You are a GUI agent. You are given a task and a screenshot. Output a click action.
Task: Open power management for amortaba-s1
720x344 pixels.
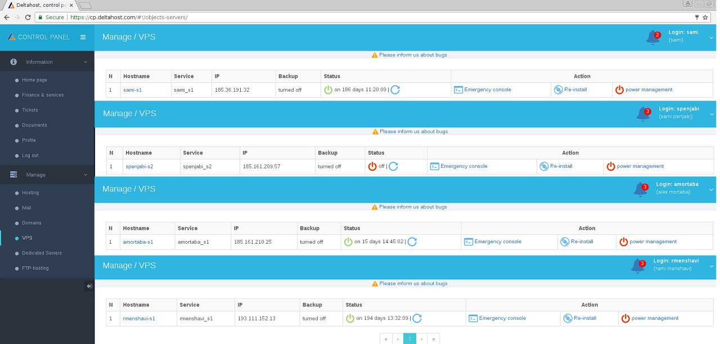click(652, 242)
